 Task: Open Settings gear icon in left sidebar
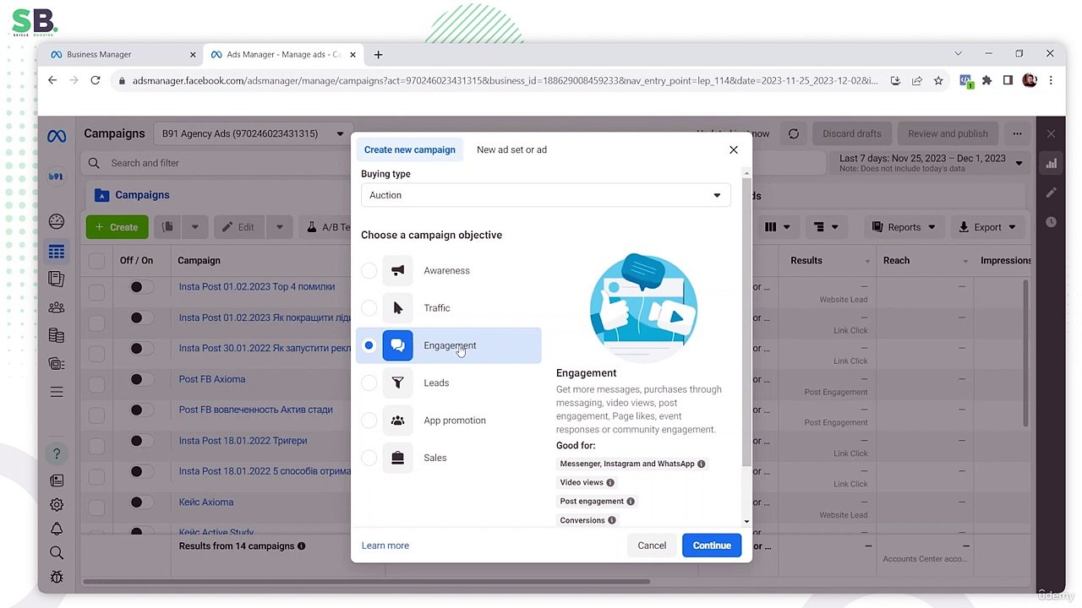(57, 504)
